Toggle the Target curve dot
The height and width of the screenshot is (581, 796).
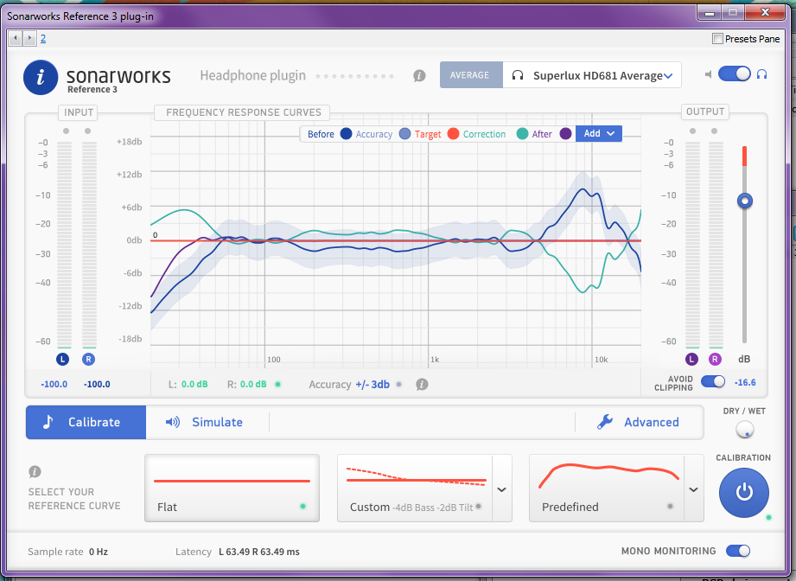click(454, 134)
